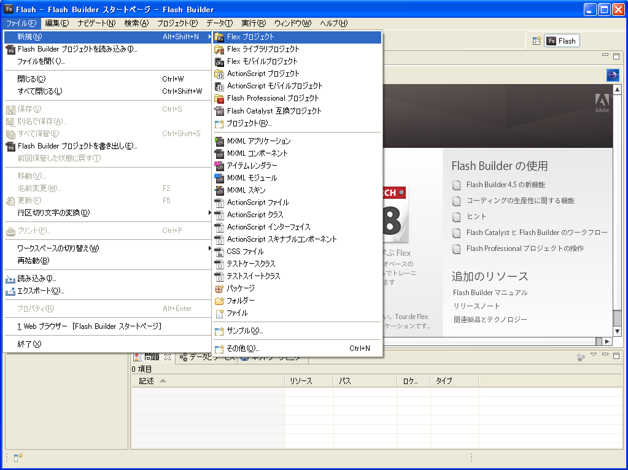Image resolution: width=628 pixels, height=470 pixels.
Task: Open the ウィンドウ menu
Action: [293, 23]
